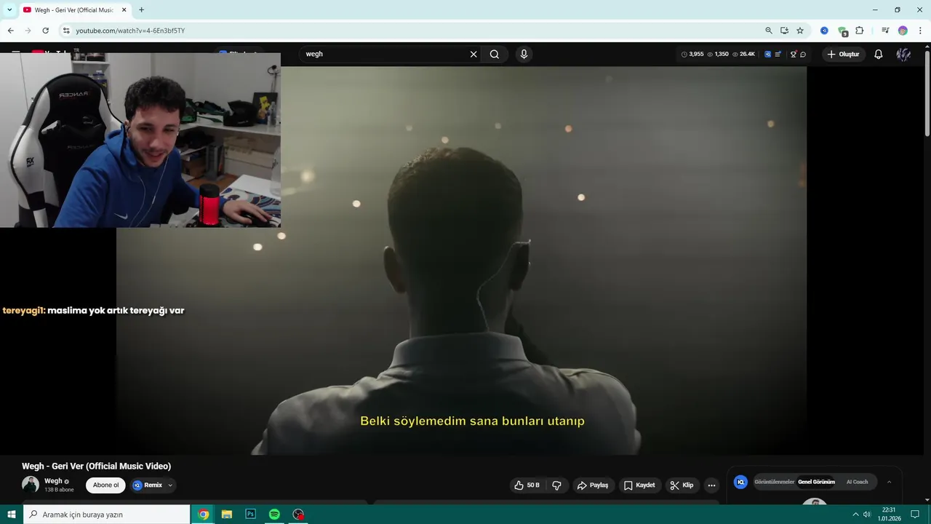Open the green shield extension with badge
This screenshot has width=931, height=524.
click(x=842, y=31)
